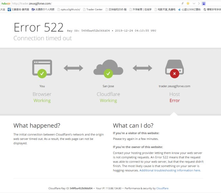Viewport: 221px width, 193px height.
Task: Click the green Working status under Browser
Action: tap(42, 101)
